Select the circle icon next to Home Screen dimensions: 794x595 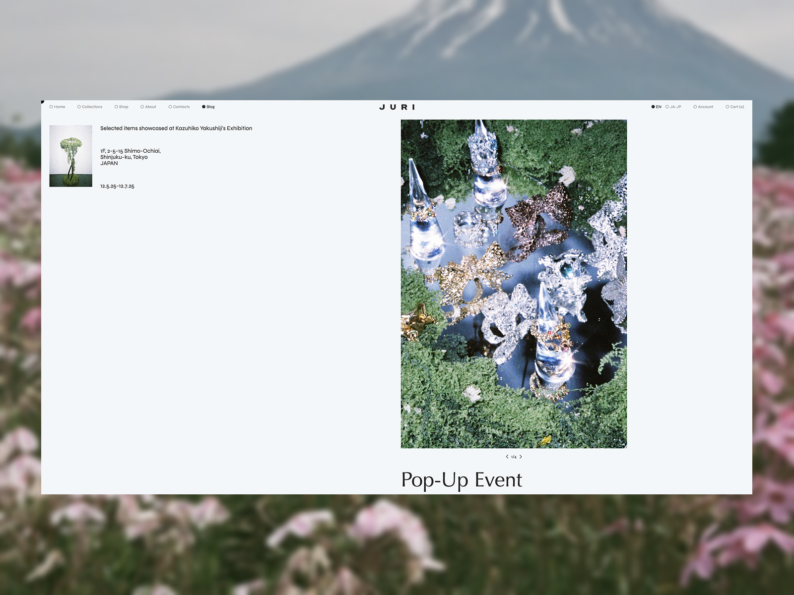(x=51, y=107)
